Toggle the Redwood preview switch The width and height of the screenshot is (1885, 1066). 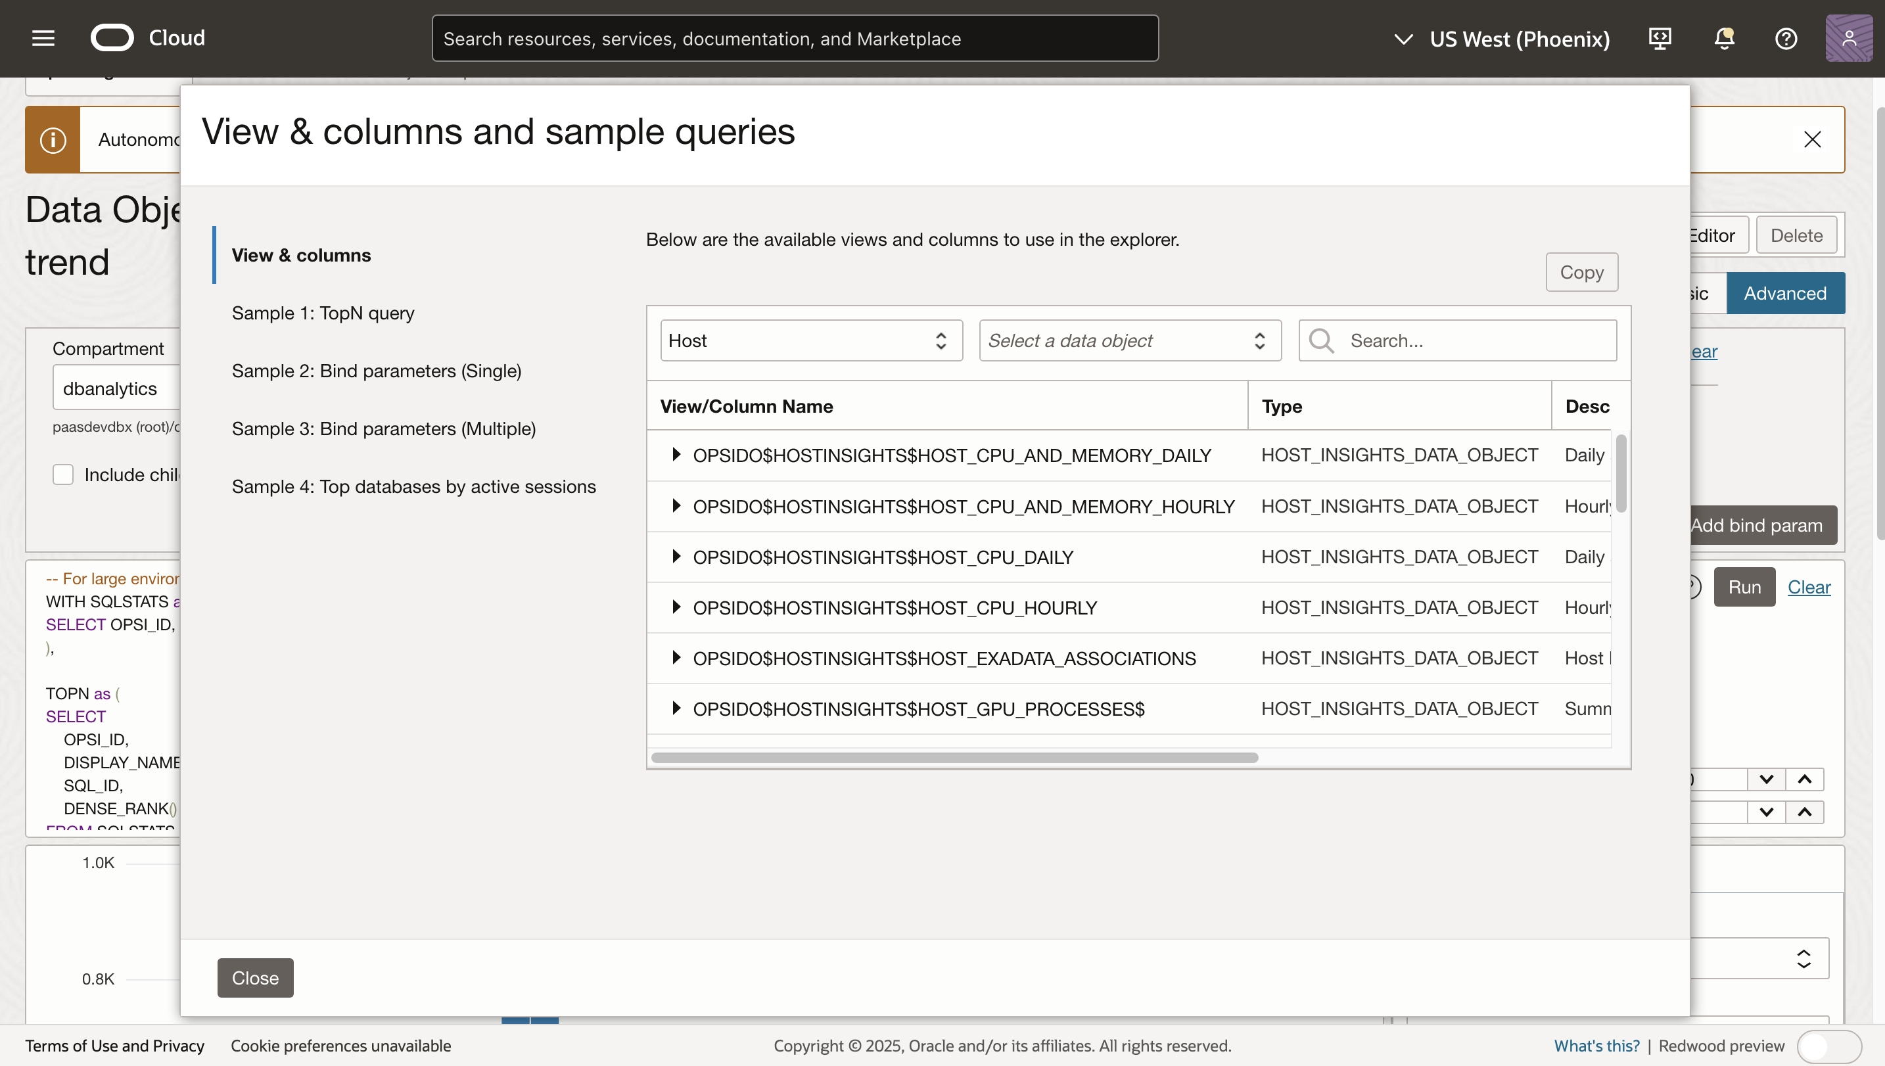coord(1828,1046)
